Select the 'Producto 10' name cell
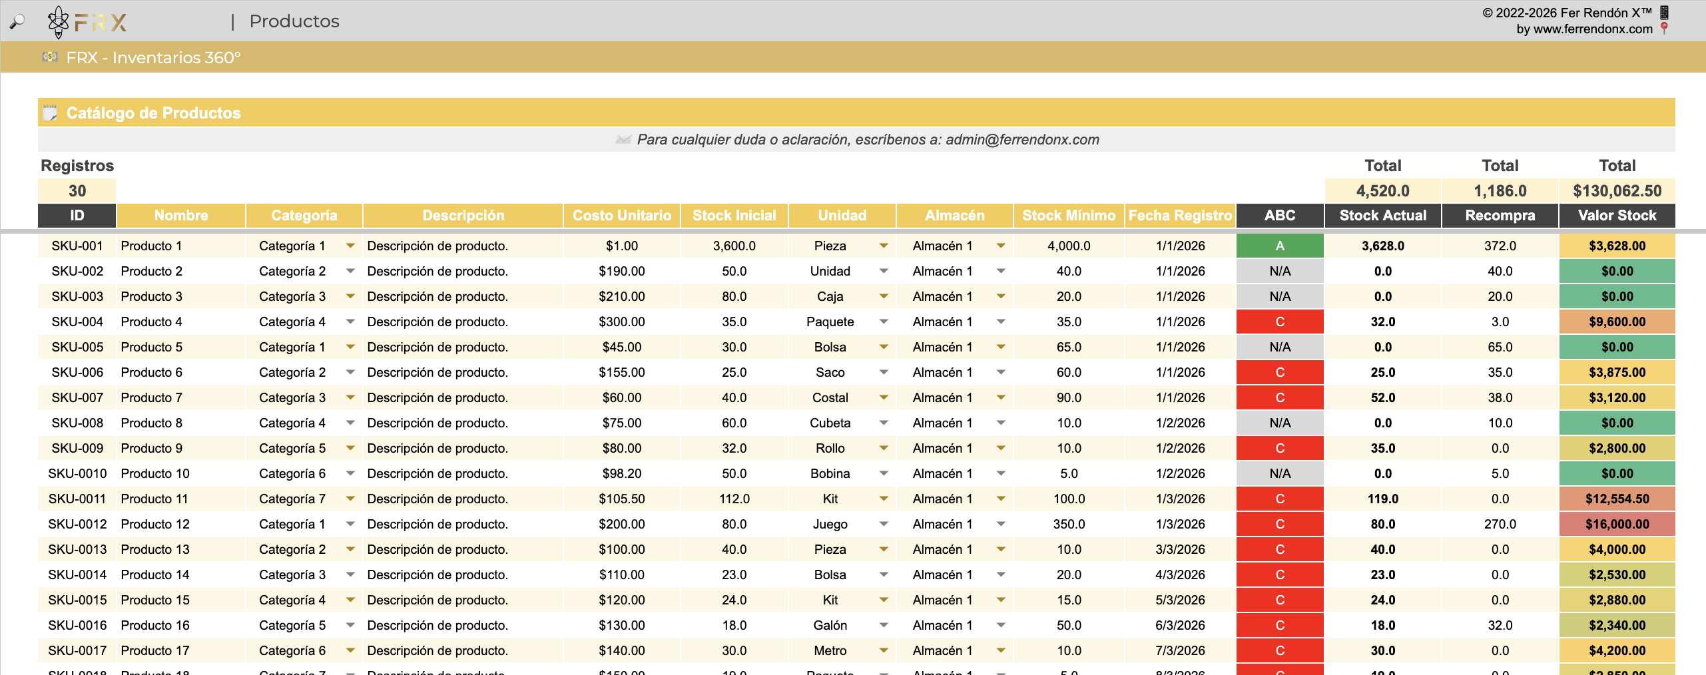This screenshot has height=675, width=1706. click(181, 473)
